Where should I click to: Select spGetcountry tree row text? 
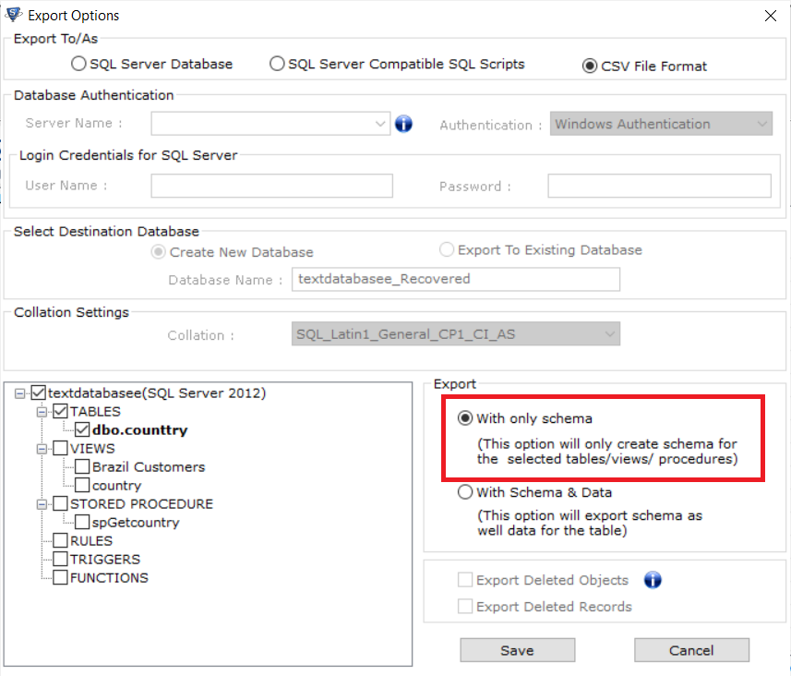pos(136,523)
